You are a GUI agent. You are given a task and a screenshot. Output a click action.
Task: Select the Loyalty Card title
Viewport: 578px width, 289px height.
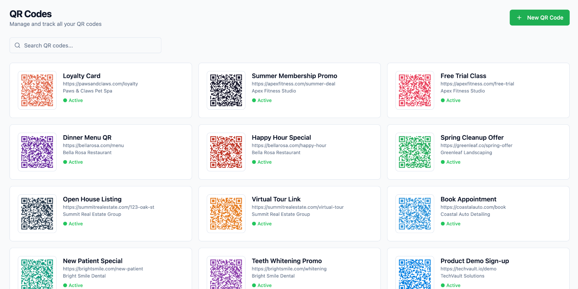pyautogui.click(x=82, y=76)
